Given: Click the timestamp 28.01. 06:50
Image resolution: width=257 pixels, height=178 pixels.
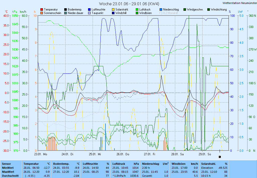Looking at the screenshot, I should [x=31, y=168].
